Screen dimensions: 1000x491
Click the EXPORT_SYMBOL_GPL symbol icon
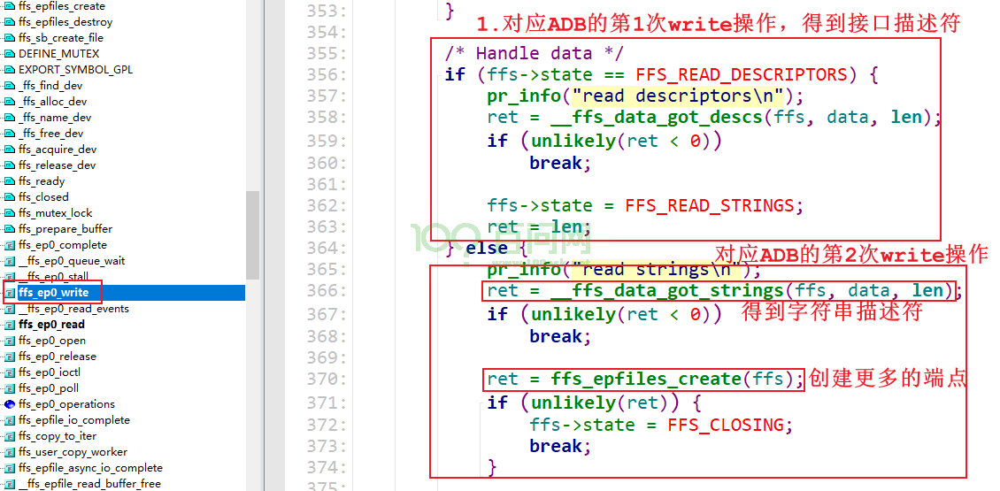coord(10,70)
